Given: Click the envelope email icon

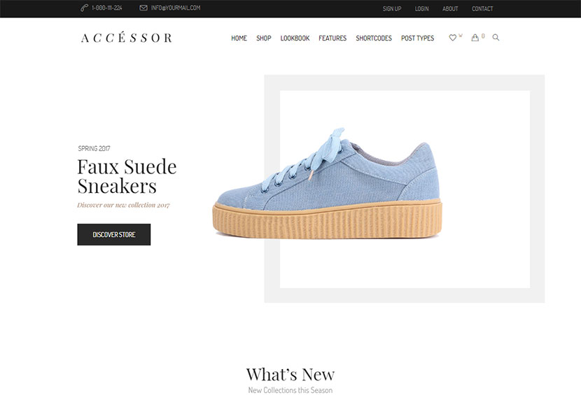Looking at the screenshot, I should tap(143, 8).
